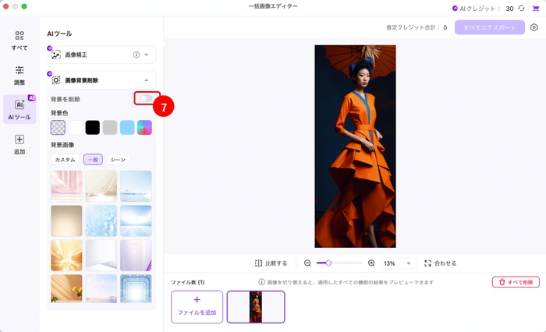Click the AIクレジット gem icon
The height and width of the screenshot is (332, 546).
[x=455, y=9]
